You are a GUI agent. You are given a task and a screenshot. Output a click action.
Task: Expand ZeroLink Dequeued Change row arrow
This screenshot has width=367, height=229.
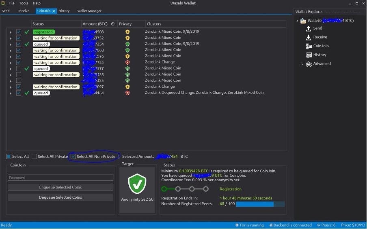click(11, 93)
